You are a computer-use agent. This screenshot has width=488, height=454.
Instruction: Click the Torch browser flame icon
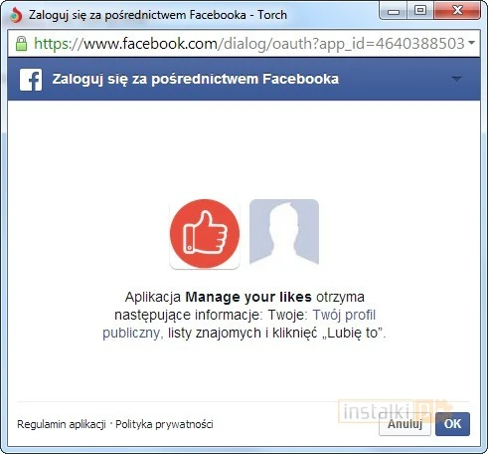pos(16,15)
